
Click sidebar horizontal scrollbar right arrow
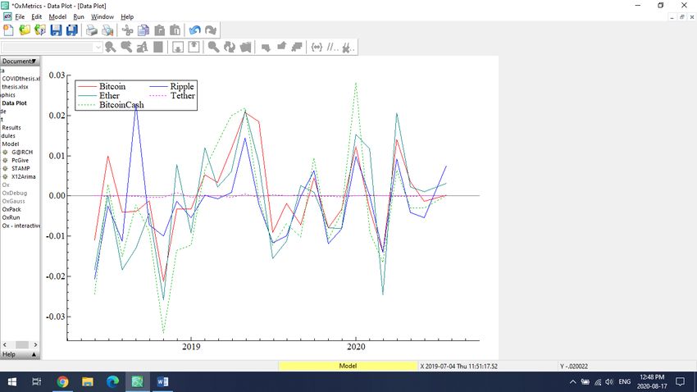click(x=35, y=345)
